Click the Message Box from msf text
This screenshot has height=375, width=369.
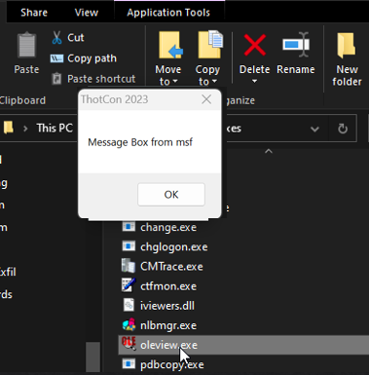coord(140,142)
